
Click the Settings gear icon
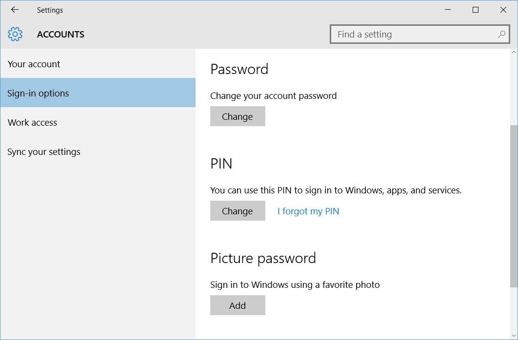click(15, 34)
